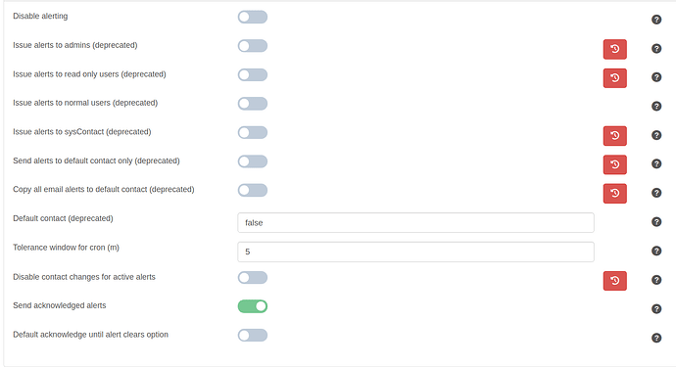
Task: Toggle Default acknowledge until alert clears option
Action: click(253, 335)
